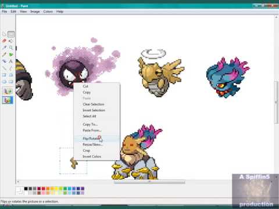
Task: Select the Magnifier tool
Action: tap(11, 48)
